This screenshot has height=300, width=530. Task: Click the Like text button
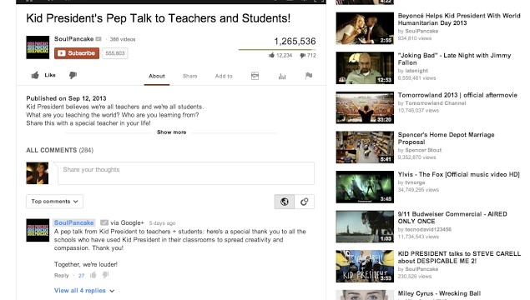[x=50, y=75]
